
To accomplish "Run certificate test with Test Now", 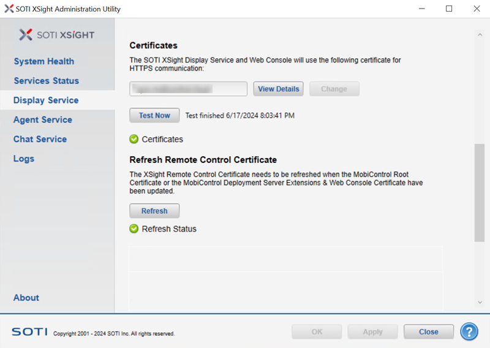I will [154, 115].
